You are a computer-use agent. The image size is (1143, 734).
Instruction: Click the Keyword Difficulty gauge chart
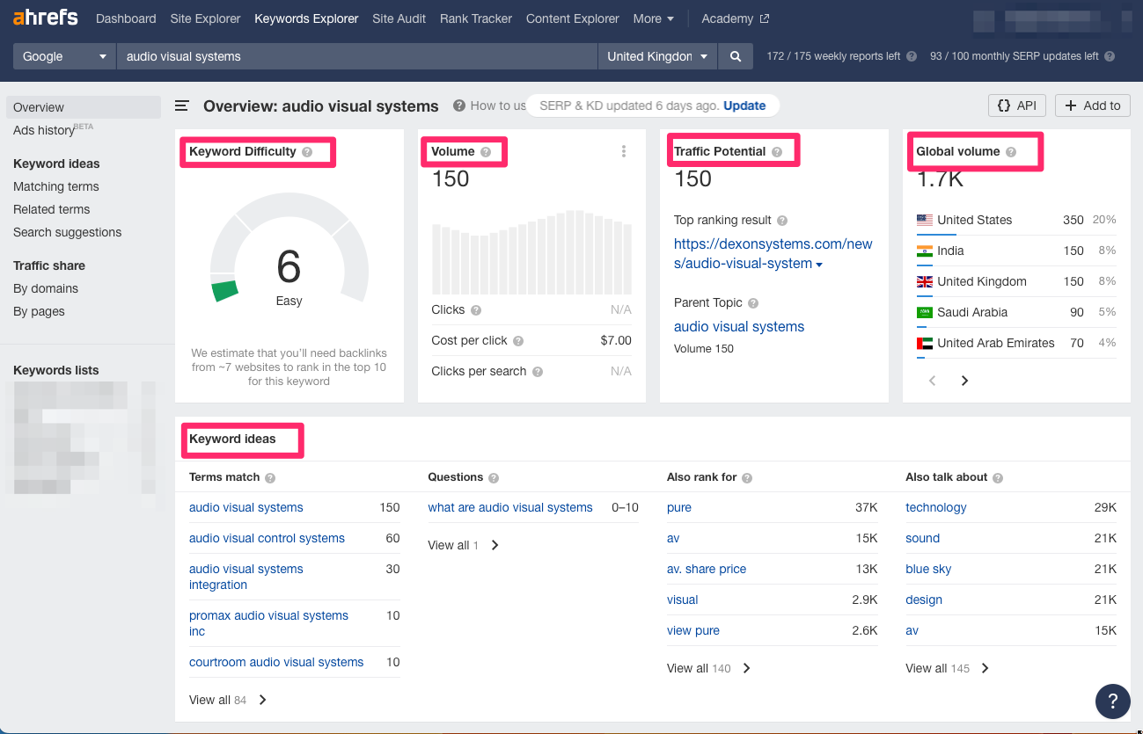289,248
